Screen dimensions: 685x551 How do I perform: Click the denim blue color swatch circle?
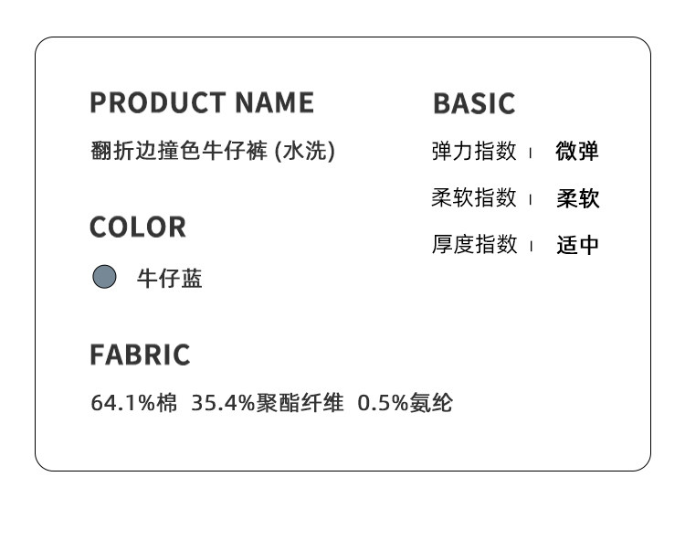105,277
